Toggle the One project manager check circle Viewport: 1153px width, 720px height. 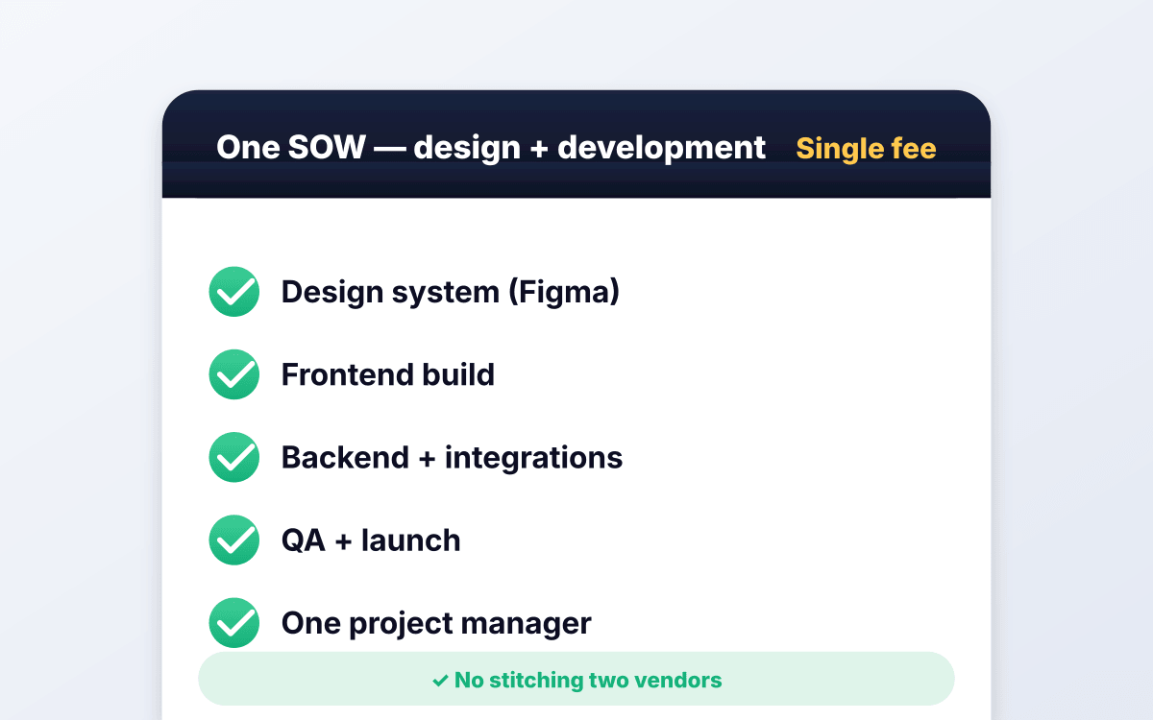pyautogui.click(x=233, y=623)
